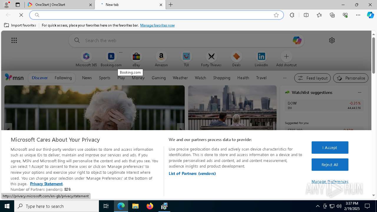The image size is (377, 212).
Task: Click the Personalise button
Action: (351, 78)
